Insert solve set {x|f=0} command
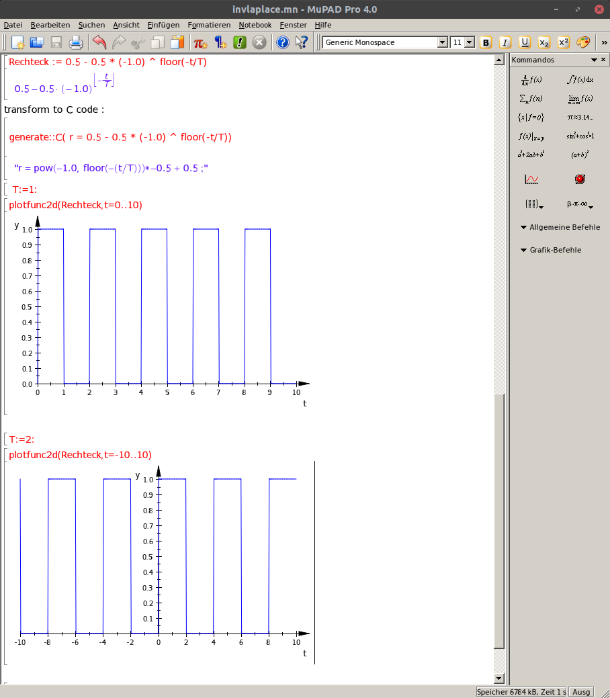 (x=531, y=118)
